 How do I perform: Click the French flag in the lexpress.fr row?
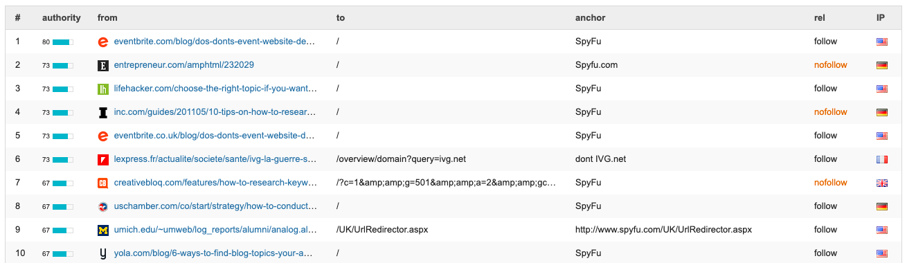point(881,159)
